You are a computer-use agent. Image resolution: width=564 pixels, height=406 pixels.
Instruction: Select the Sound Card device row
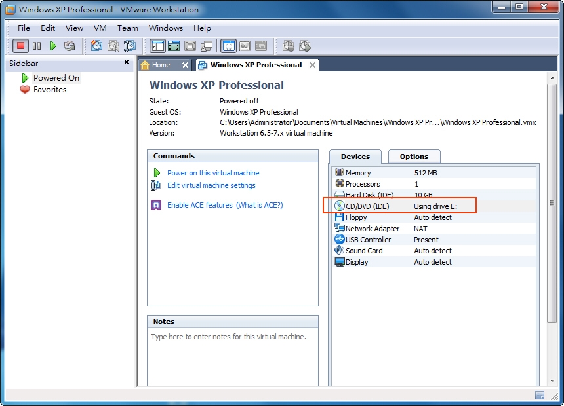click(435, 251)
